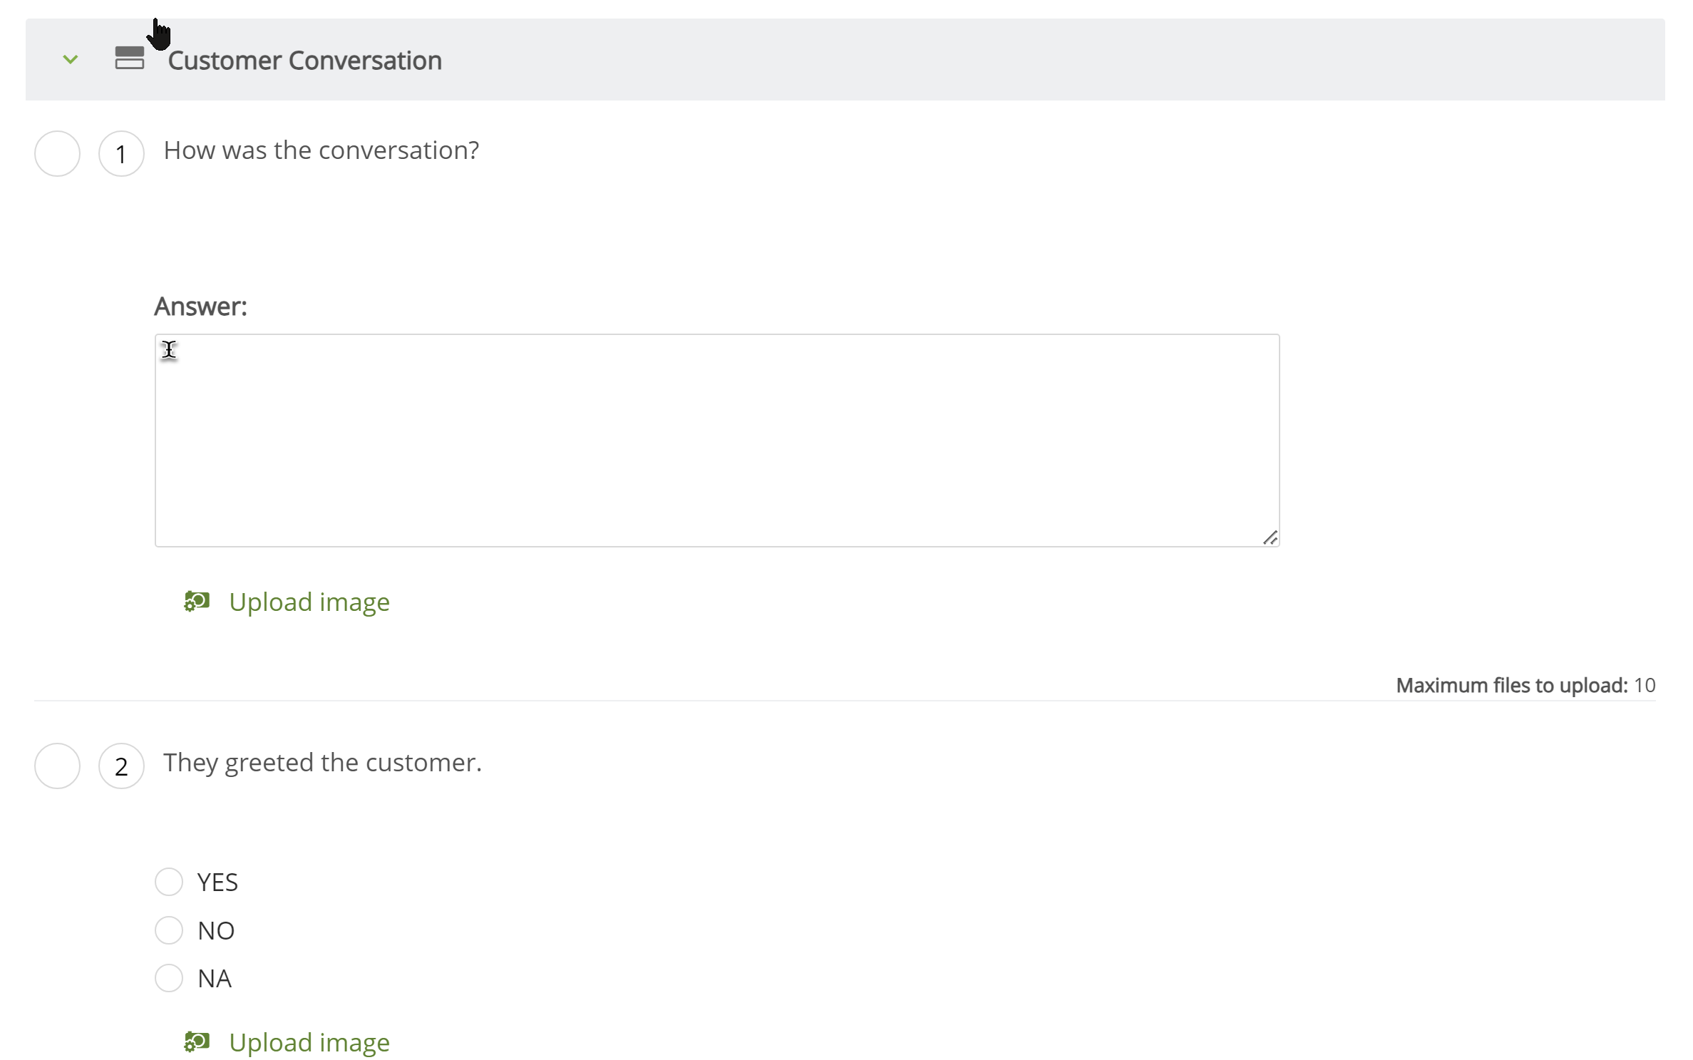Select the NO radio button
The image size is (1693, 1060).
(x=169, y=930)
